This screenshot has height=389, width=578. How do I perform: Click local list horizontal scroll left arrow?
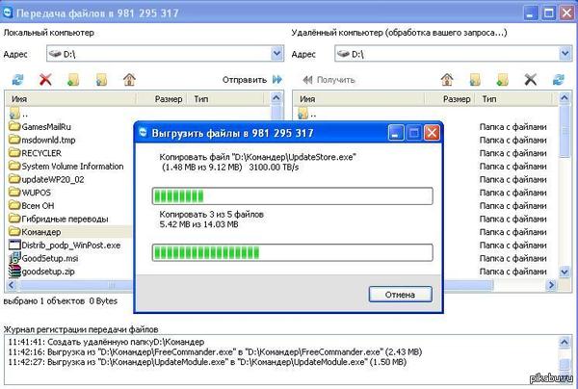click(x=12, y=285)
